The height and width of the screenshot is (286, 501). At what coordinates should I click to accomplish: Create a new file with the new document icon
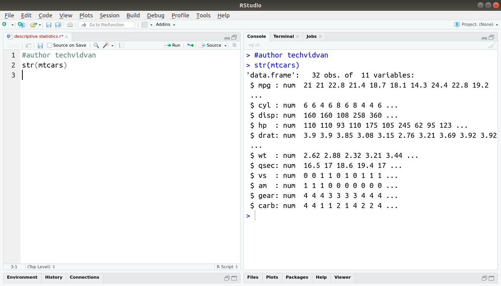tap(5, 24)
